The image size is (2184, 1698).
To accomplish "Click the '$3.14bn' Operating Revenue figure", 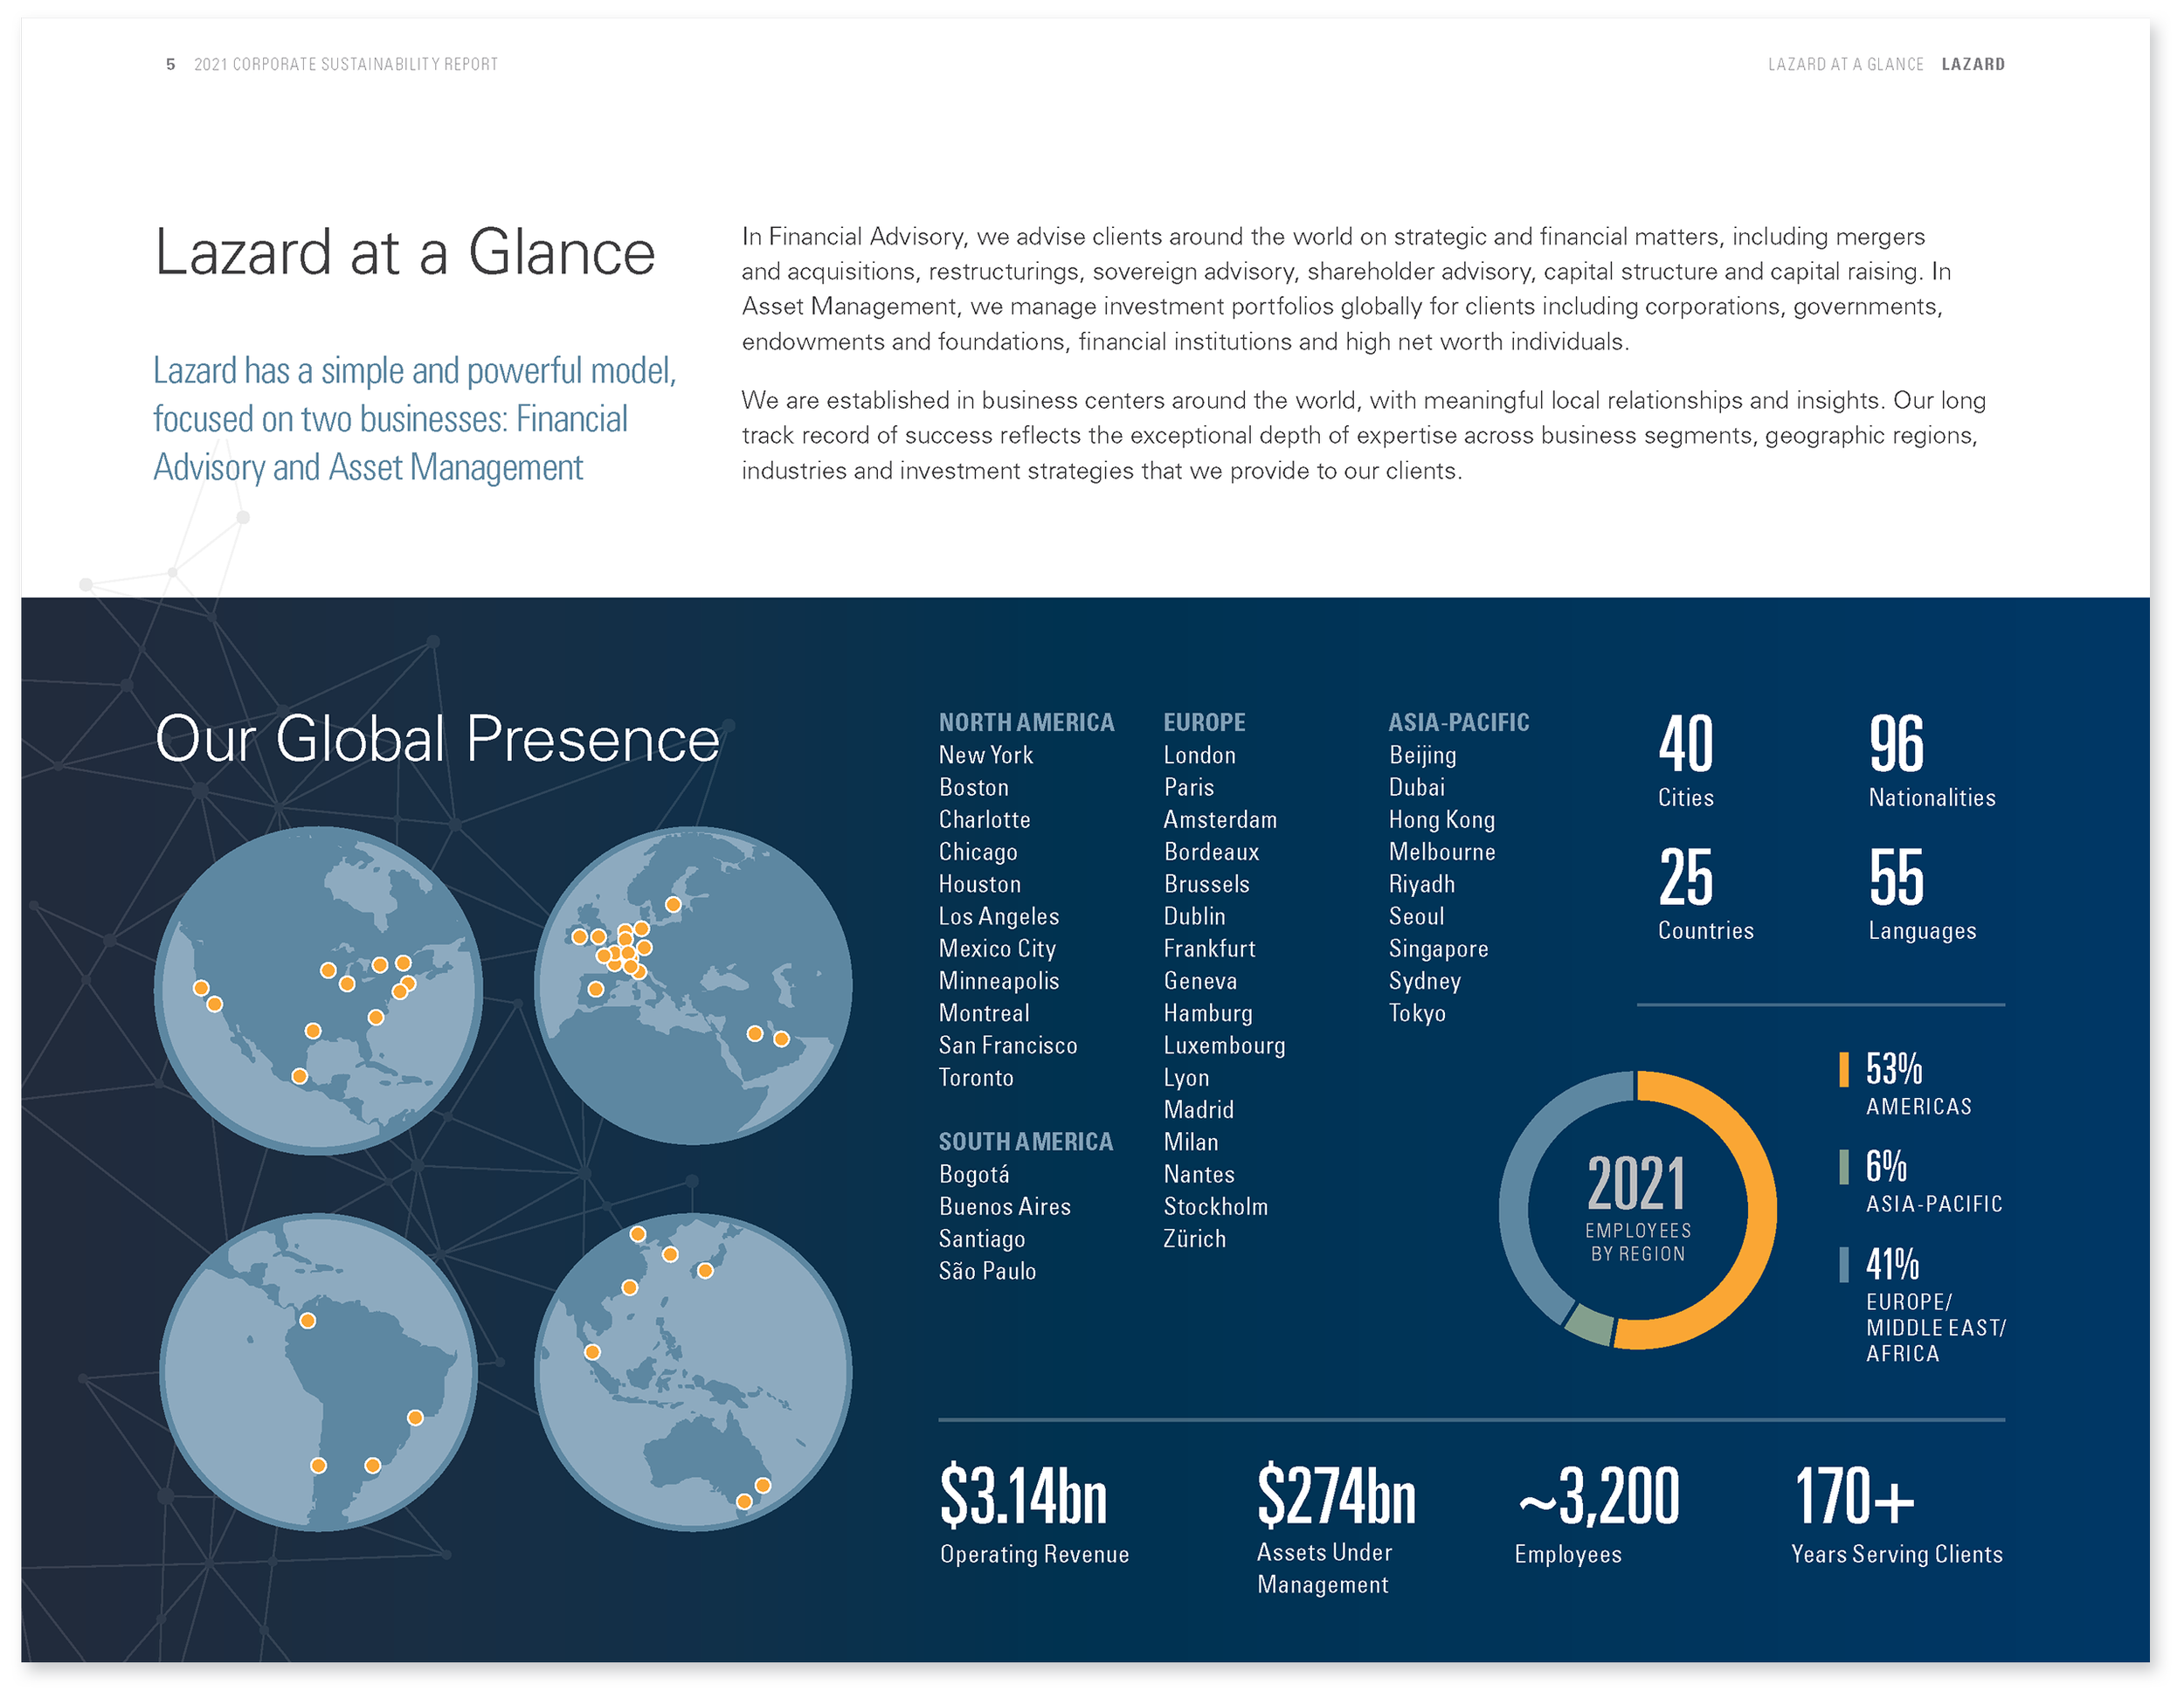I will [x=1024, y=1496].
